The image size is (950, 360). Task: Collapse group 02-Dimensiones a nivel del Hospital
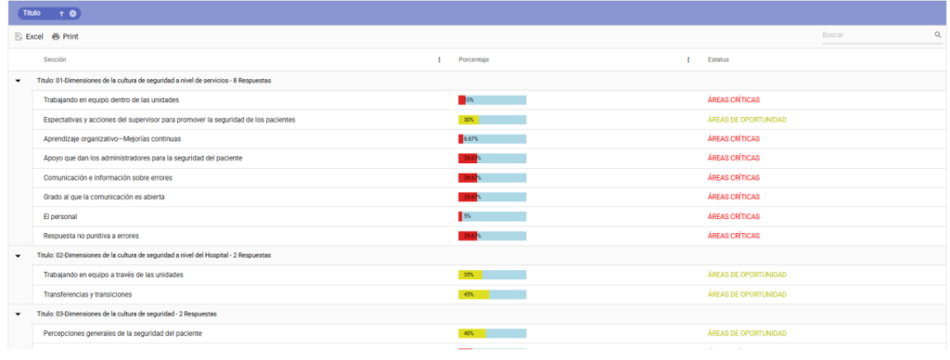click(x=19, y=256)
